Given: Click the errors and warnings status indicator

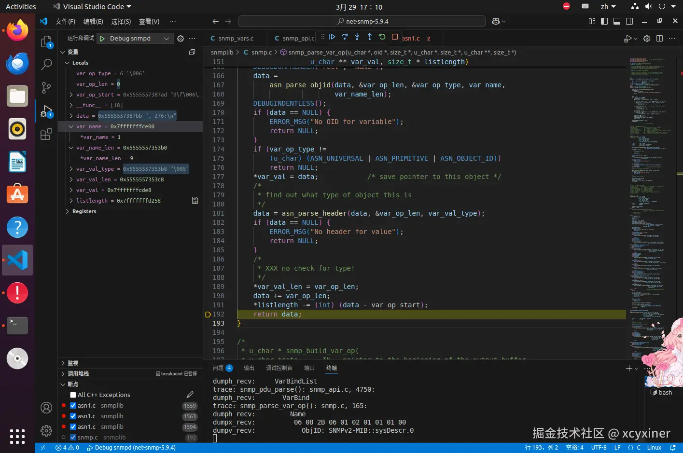Looking at the screenshot, I should pyautogui.click(x=67, y=448).
